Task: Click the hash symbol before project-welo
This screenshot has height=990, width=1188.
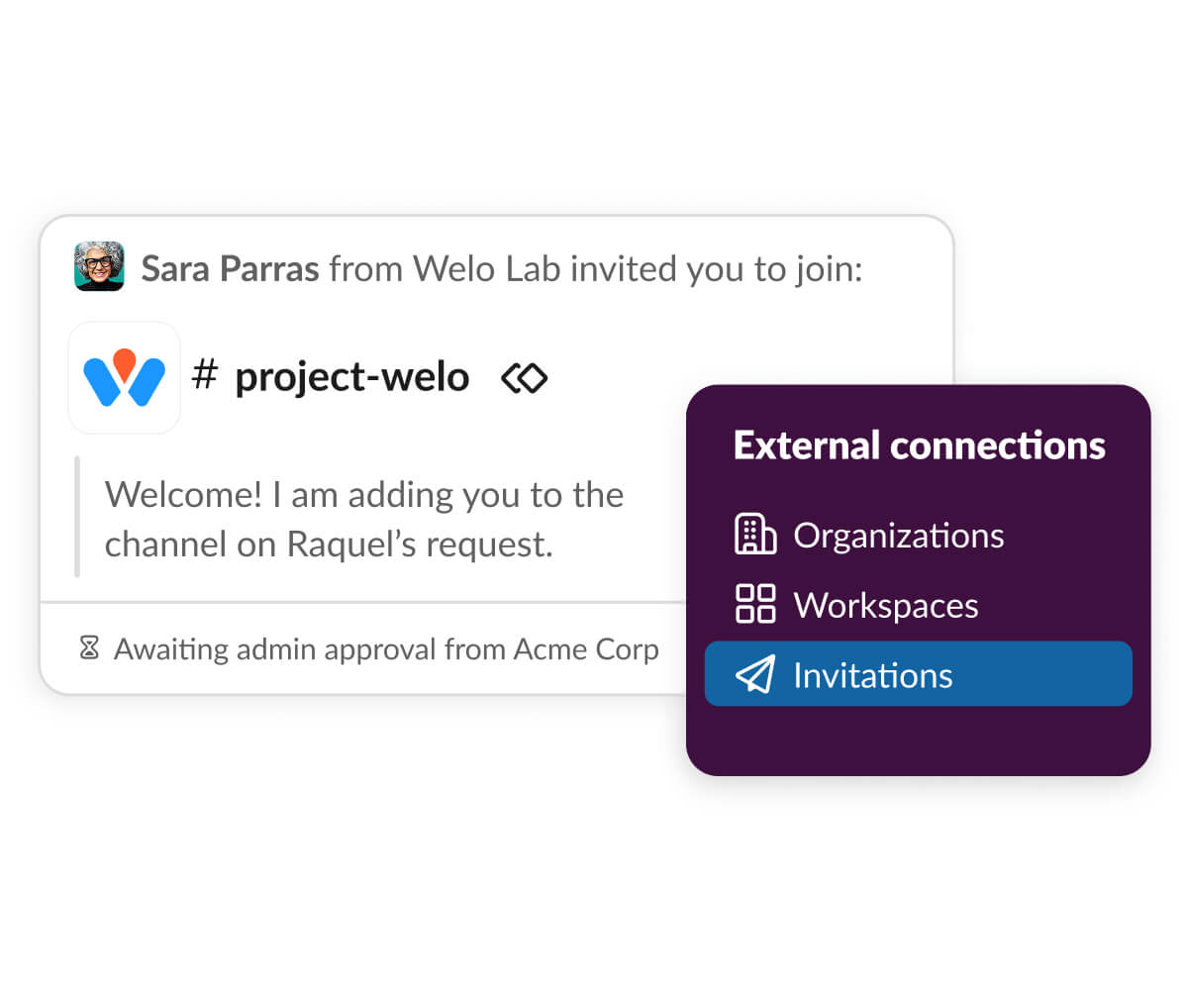Action: tap(205, 376)
